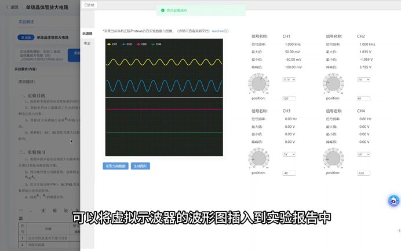Open CH1 voltage scale dropdown 0.1V

point(289,80)
